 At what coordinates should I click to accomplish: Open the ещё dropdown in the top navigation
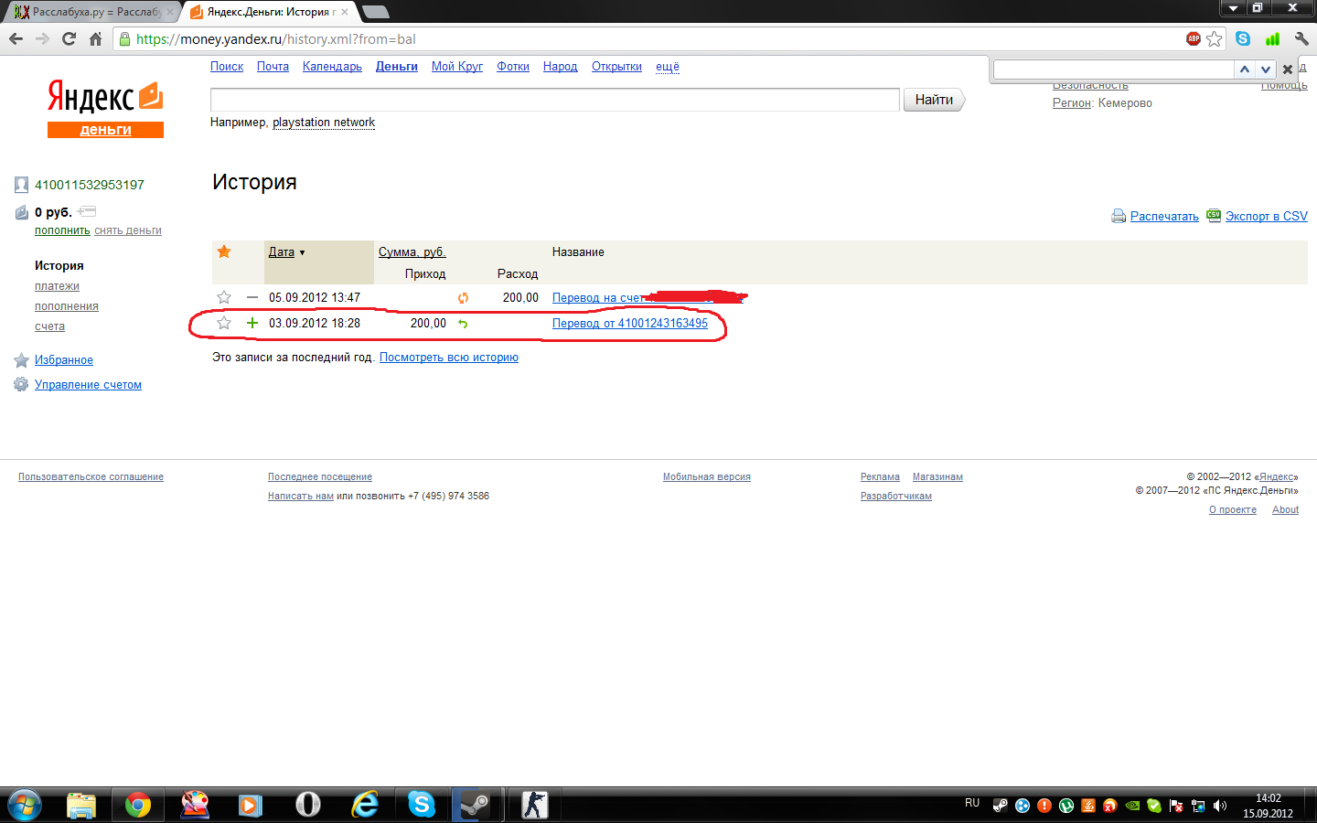click(668, 67)
